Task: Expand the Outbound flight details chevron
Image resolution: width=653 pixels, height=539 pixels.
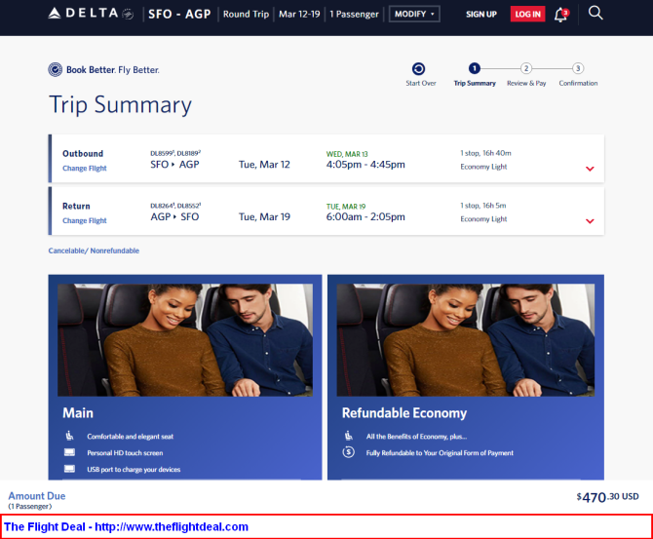Action: pyautogui.click(x=590, y=169)
